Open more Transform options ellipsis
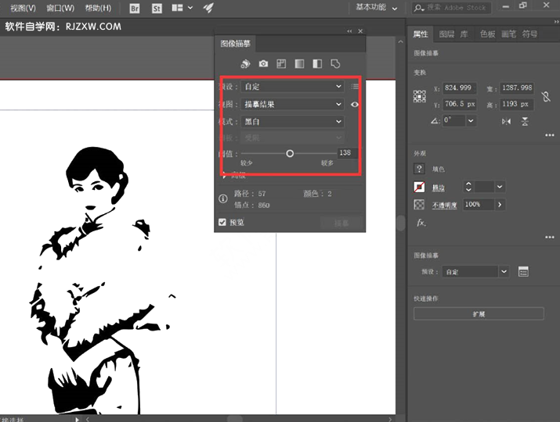Image resolution: width=560 pixels, height=422 pixels. click(x=550, y=135)
